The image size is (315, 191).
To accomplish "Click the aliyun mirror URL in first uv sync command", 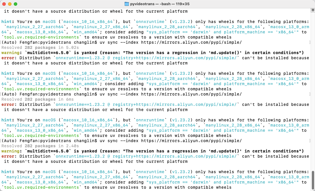I will [191, 42].
